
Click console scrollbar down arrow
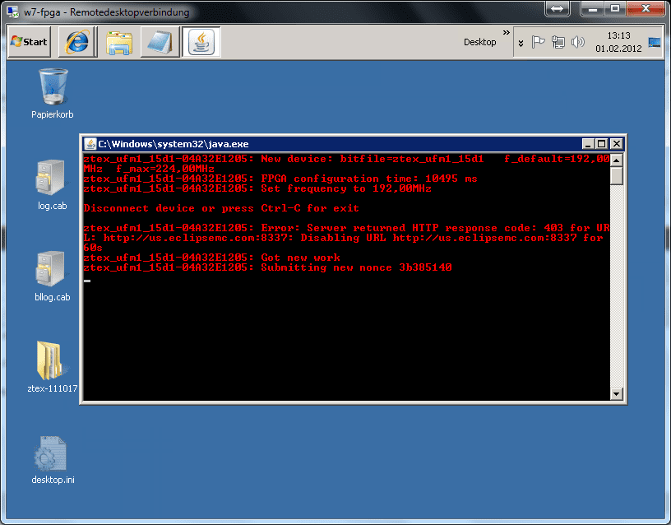click(x=616, y=393)
